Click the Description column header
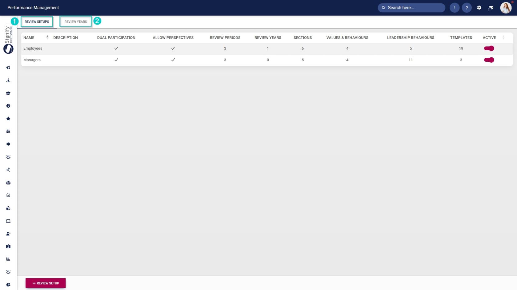517x290 pixels. point(66,37)
